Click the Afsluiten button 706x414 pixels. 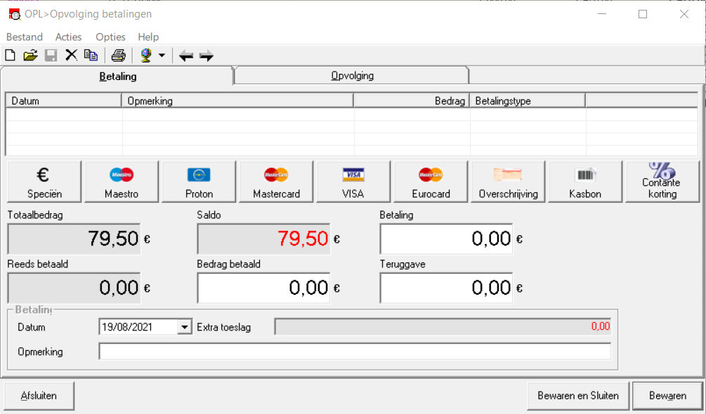tap(39, 396)
